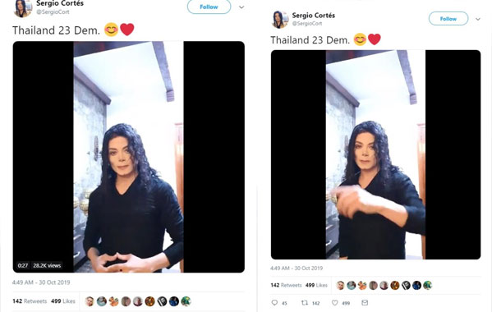Click first liker avatar in left tweet
Screen dimensions: 492x312
90,301
